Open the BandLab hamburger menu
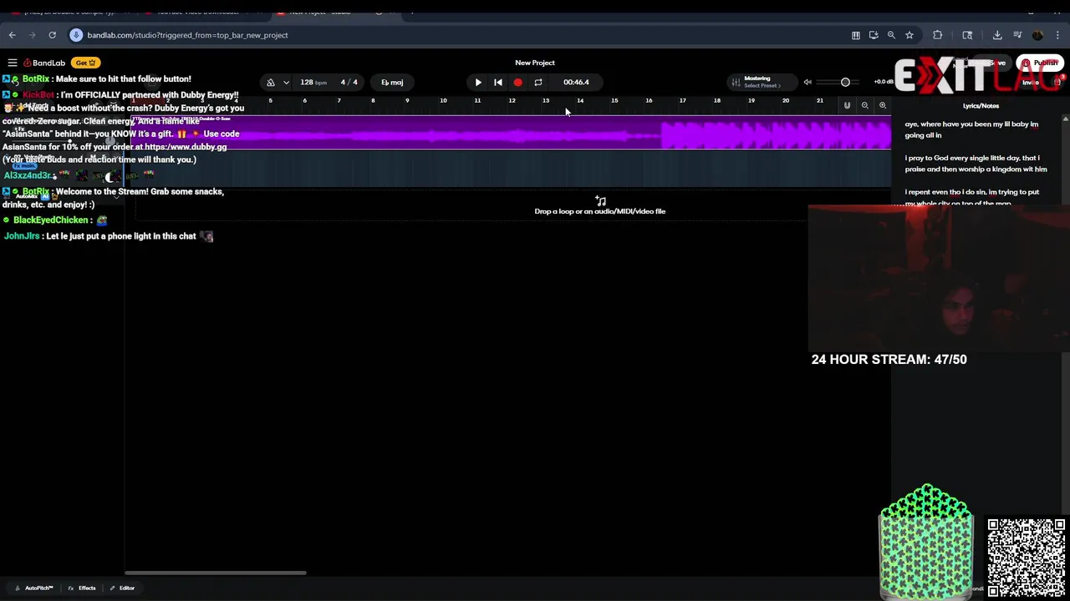Viewport: 1070px width, 601px height. pyautogui.click(x=13, y=63)
